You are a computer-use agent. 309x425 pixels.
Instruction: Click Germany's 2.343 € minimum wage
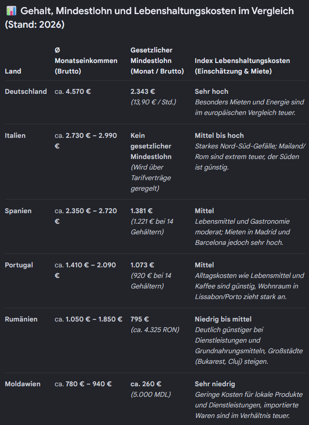142,91
